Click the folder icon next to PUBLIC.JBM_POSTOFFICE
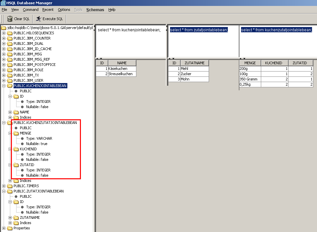317x232 pixels. coord(10,65)
